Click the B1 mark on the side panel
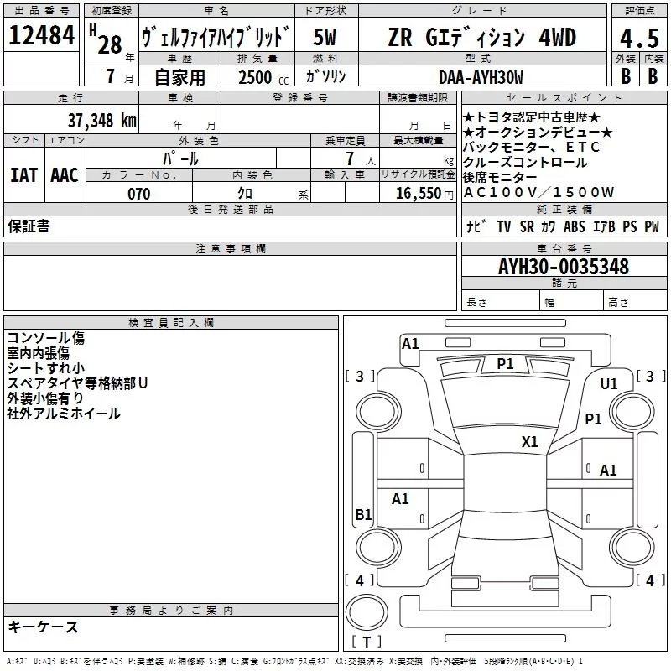The height and width of the screenshot is (671, 671). click(x=364, y=514)
